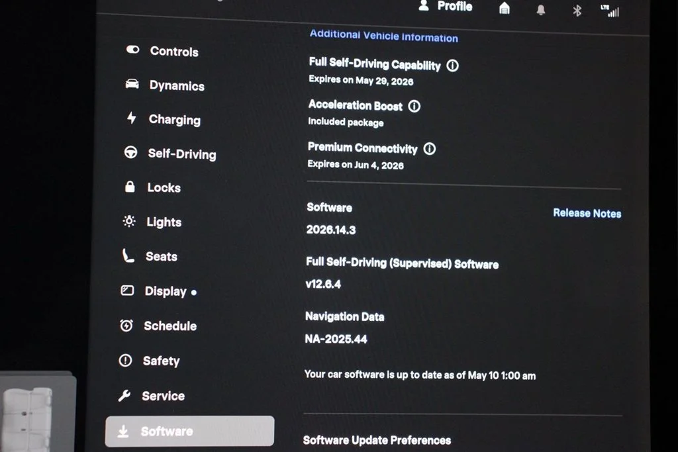Screen dimensions: 678x452
Task: Select the Safety menu label
Action: click(x=161, y=361)
